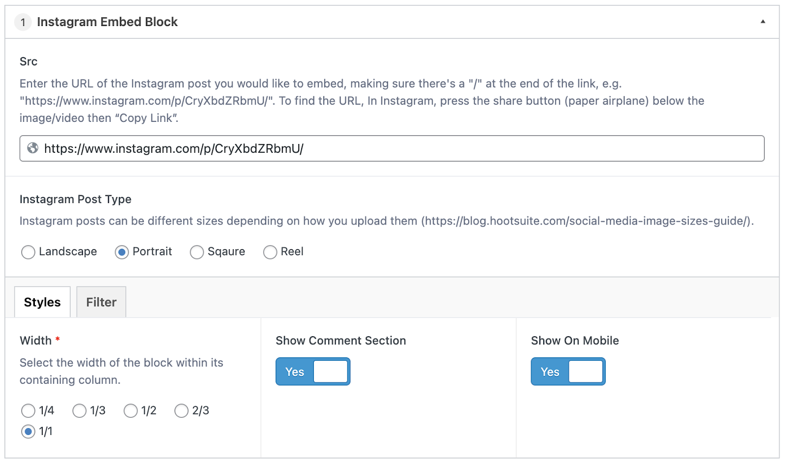Open the Styles tab
The width and height of the screenshot is (786, 462).
[42, 302]
